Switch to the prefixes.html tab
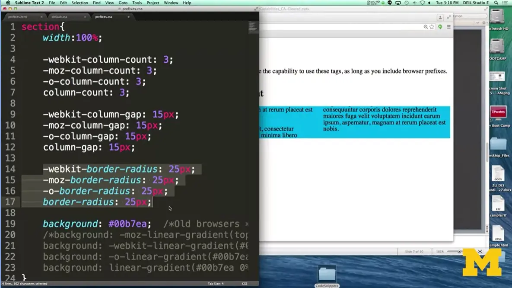The width and height of the screenshot is (512, 288). click(x=18, y=17)
